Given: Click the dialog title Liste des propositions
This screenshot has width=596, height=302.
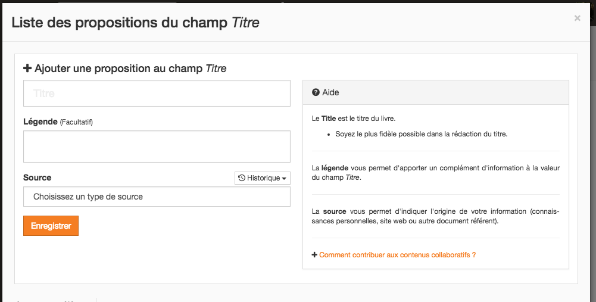Looking at the screenshot, I should tap(135, 23).
